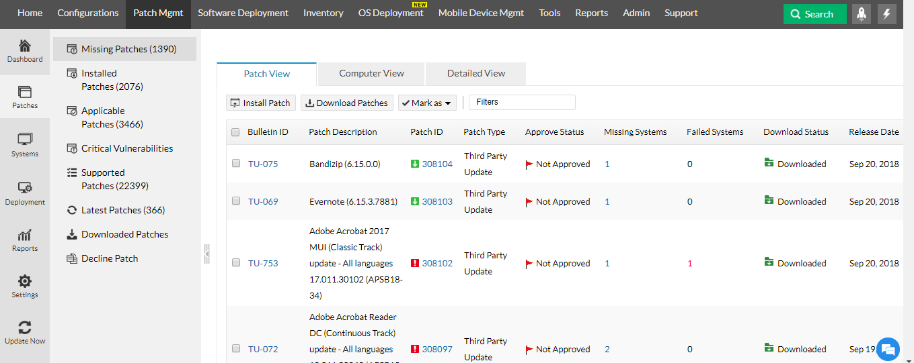The width and height of the screenshot is (914, 363).
Task: Click the Install Patch button
Action: click(x=260, y=103)
